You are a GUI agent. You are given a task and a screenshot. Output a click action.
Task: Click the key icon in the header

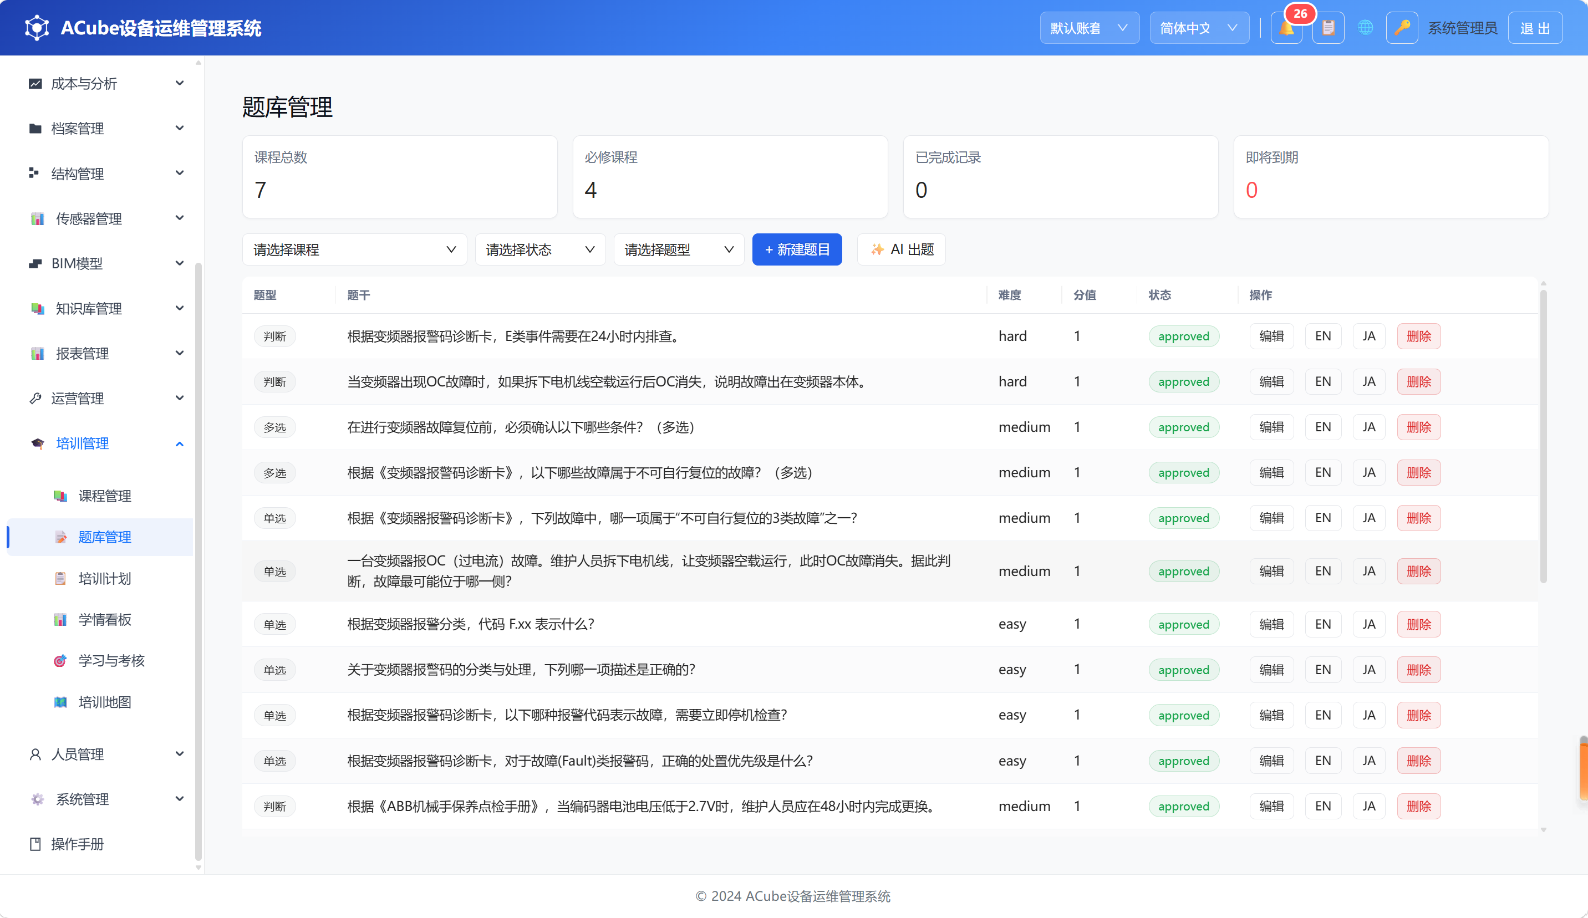click(x=1402, y=28)
